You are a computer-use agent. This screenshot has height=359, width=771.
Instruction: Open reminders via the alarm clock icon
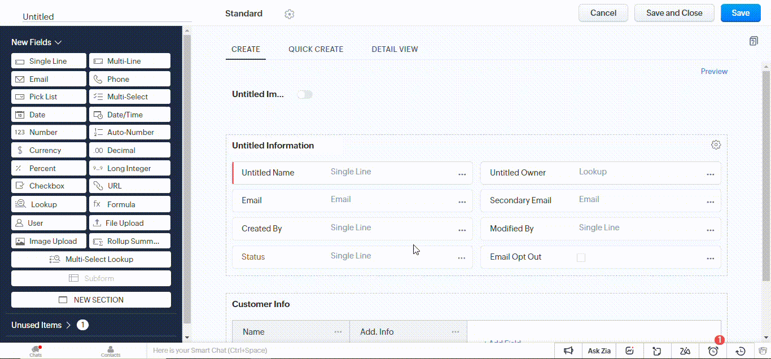[x=712, y=351]
